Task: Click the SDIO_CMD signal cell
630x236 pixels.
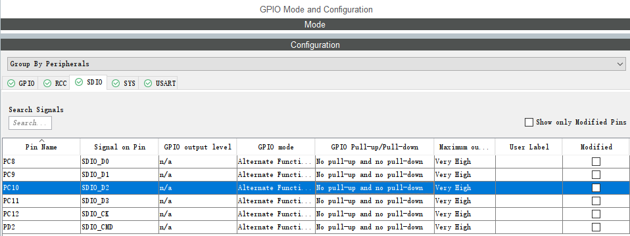Action: tap(120, 227)
